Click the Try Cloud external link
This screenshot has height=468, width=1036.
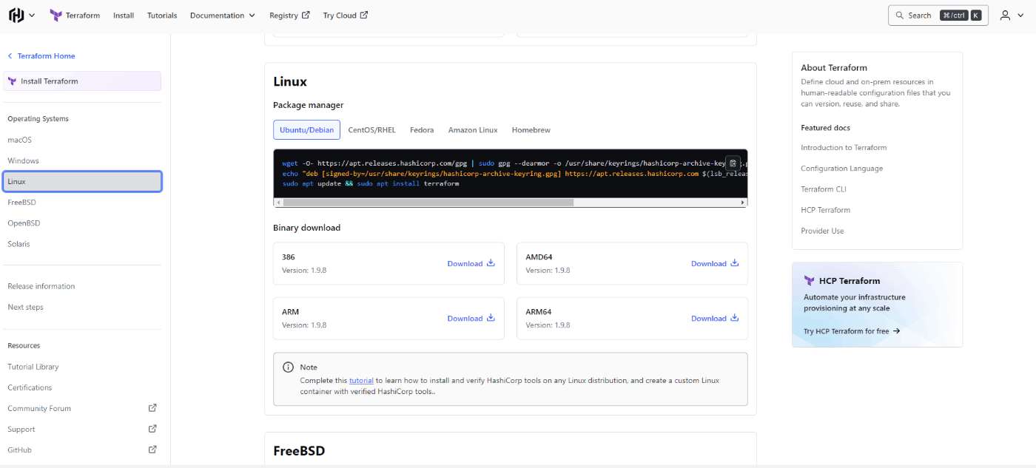[x=345, y=16]
